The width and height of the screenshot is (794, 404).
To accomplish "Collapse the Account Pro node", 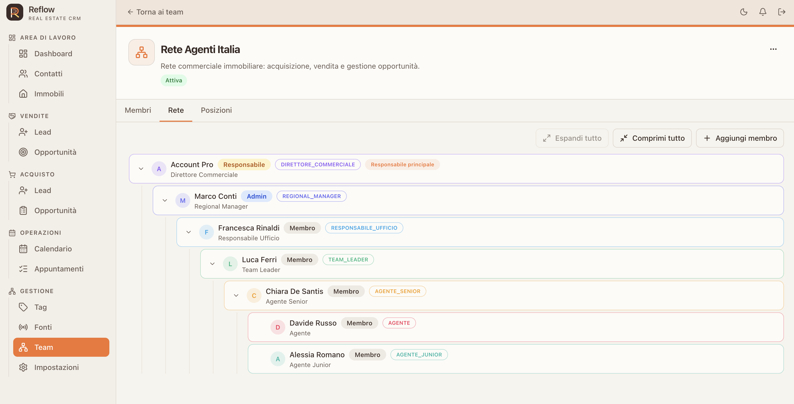I will click(x=141, y=168).
